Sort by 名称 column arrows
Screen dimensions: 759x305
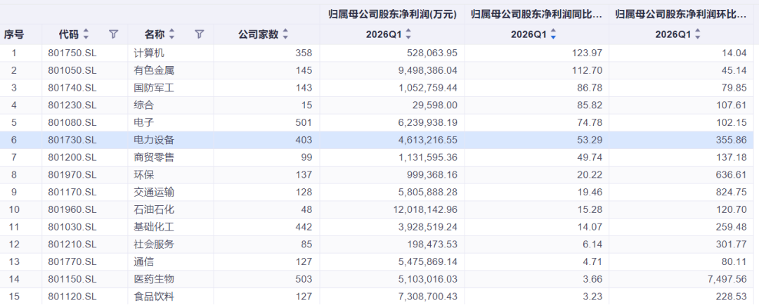point(172,34)
